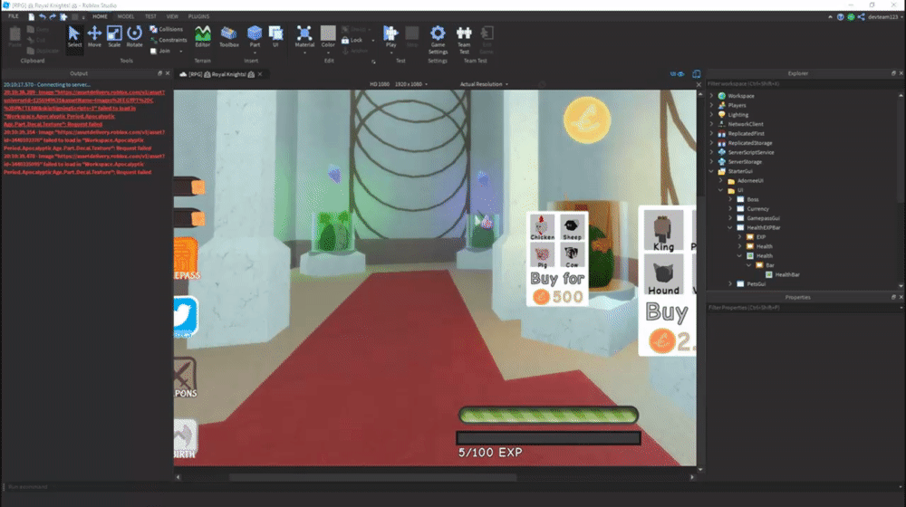This screenshot has height=507, width=906.
Task: Click the share icon near username
Action: 861,16
